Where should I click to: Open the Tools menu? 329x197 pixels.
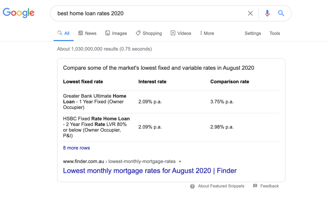tap(275, 33)
